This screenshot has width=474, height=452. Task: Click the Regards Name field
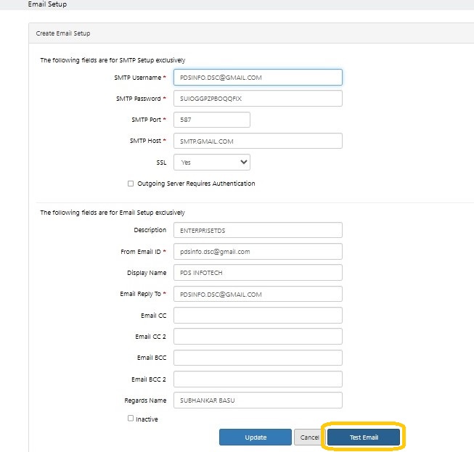tap(258, 400)
